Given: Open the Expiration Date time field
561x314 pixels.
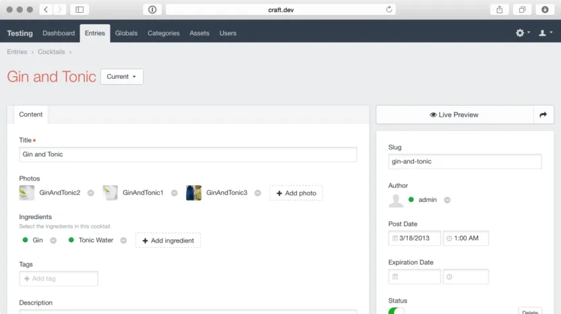Looking at the screenshot, I should click(x=466, y=276).
